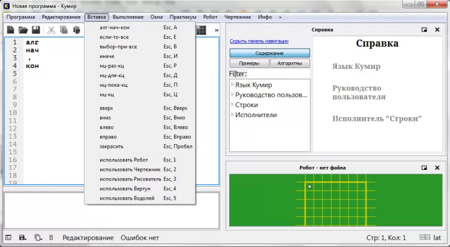Select использовать Робот menu entry
This screenshot has height=247, width=450.
(124, 160)
